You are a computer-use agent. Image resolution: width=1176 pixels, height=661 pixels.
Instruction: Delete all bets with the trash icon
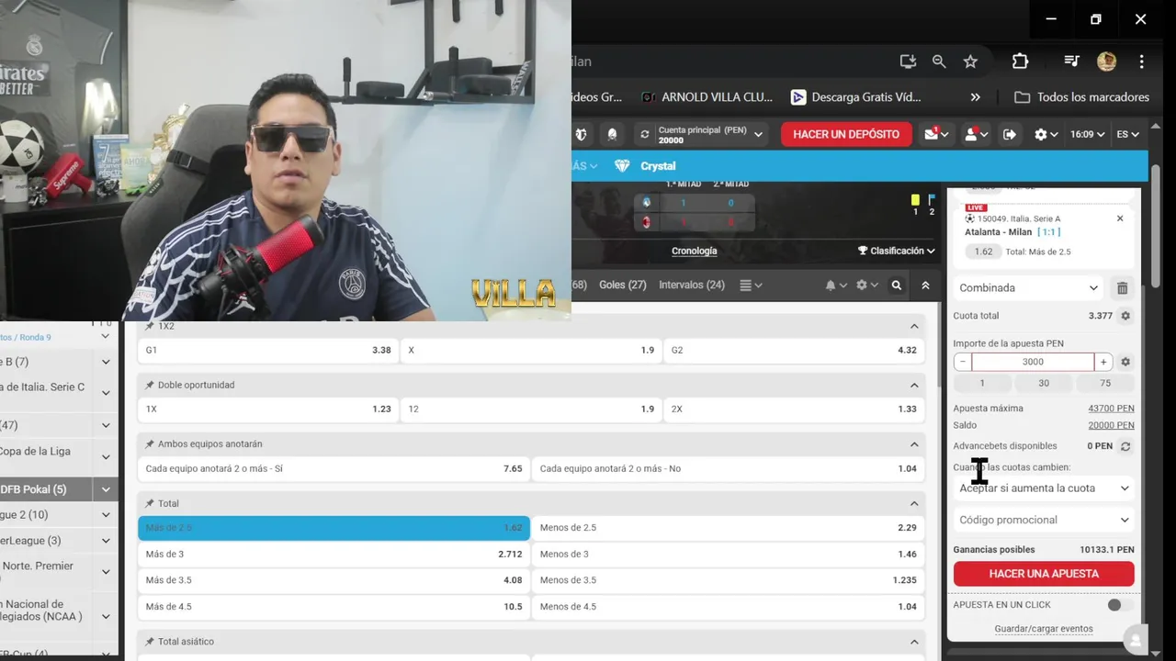pyautogui.click(x=1122, y=288)
